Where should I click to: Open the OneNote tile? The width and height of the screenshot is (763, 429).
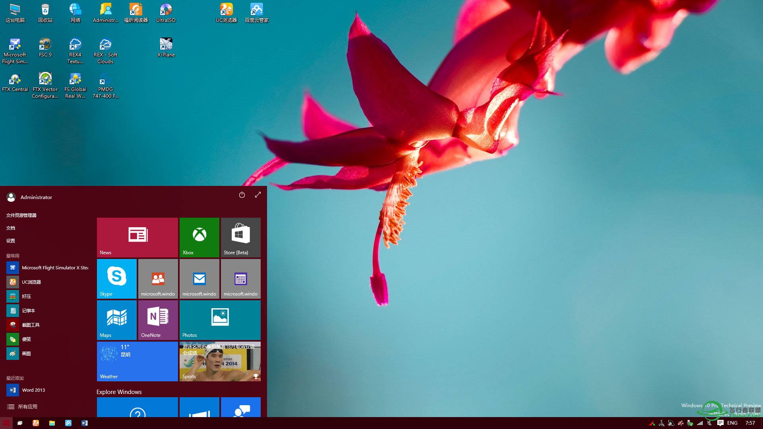pyautogui.click(x=158, y=320)
